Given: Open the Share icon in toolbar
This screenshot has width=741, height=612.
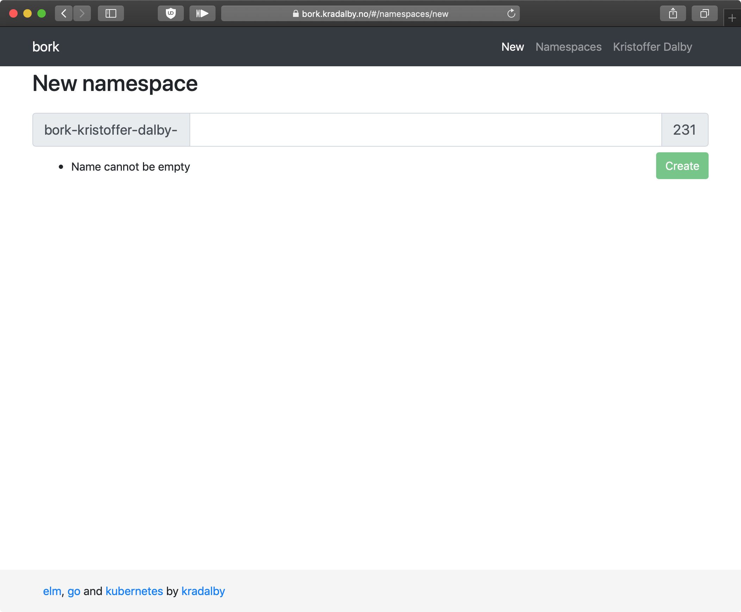Looking at the screenshot, I should click(673, 14).
